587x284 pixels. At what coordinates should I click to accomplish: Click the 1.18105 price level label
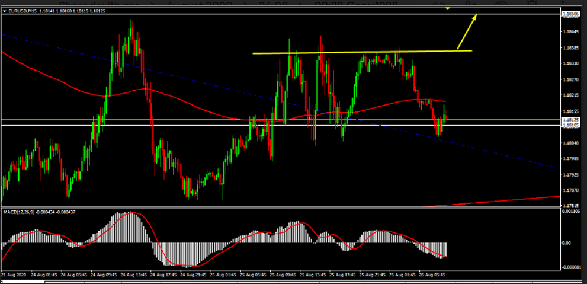point(571,125)
